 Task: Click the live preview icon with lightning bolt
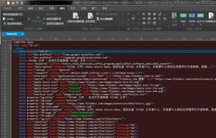tap(90, 16)
